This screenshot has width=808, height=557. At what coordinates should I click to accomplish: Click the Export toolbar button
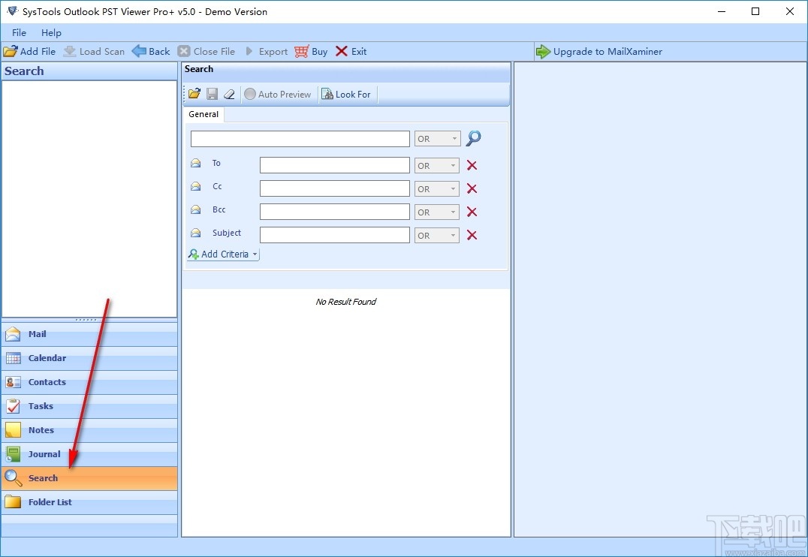pyautogui.click(x=267, y=51)
